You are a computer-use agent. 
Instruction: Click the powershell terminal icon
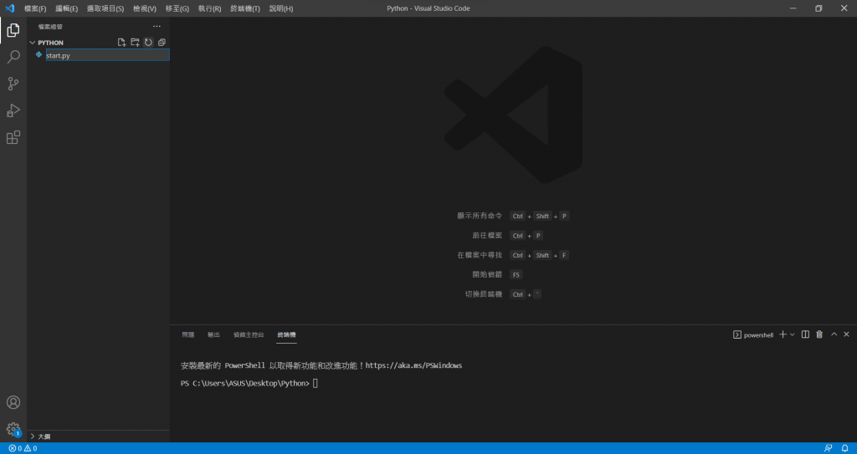pyautogui.click(x=736, y=335)
